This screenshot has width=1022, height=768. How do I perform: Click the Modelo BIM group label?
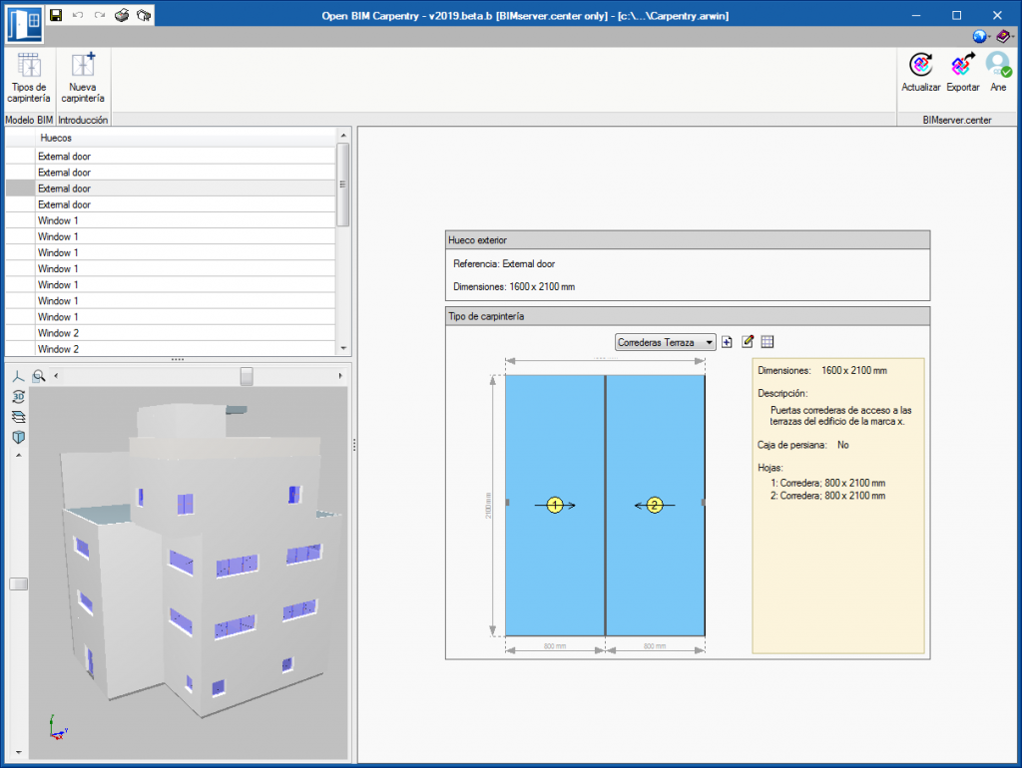(x=29, y=120)
